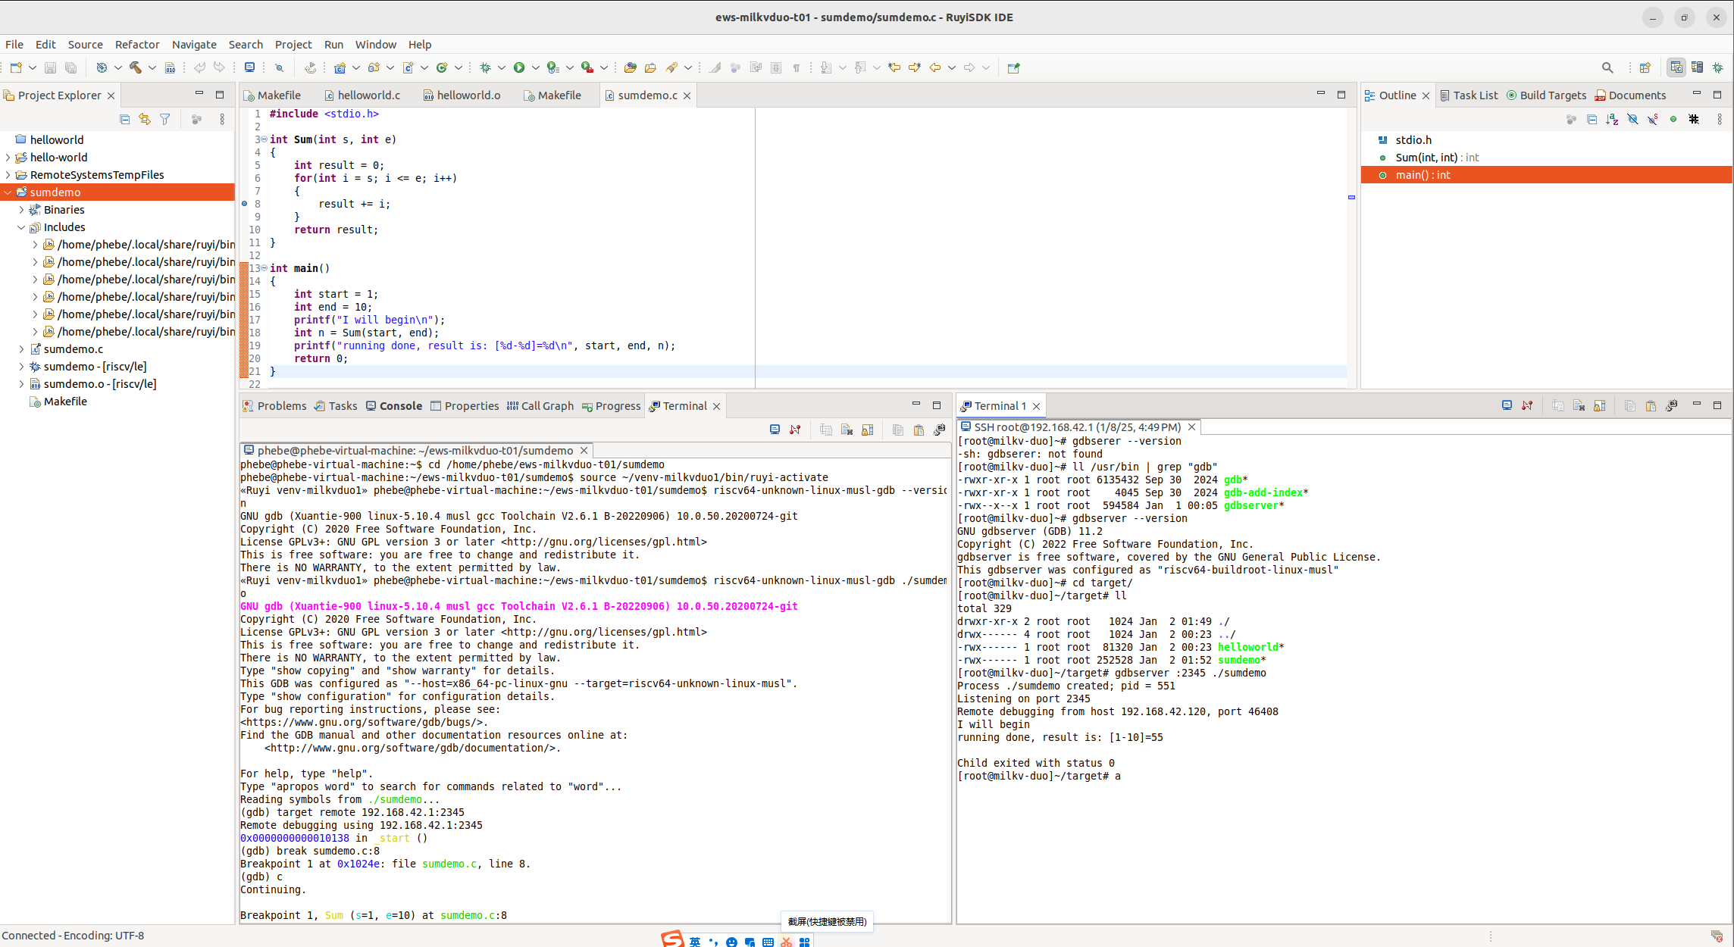Expand the sumdemo.c tree node
This screenshot has width=1734, height=947.
pos(22,348)
